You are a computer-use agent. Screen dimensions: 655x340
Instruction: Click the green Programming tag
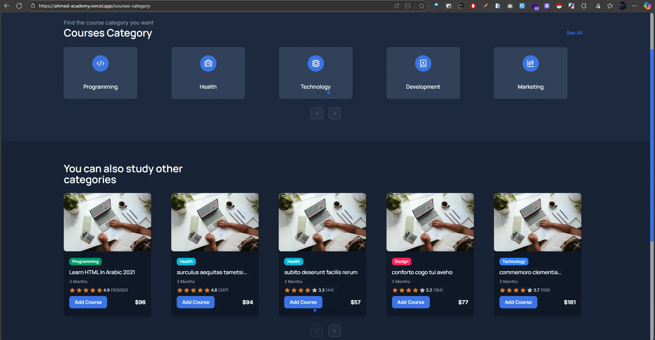(x=85, y=262)
